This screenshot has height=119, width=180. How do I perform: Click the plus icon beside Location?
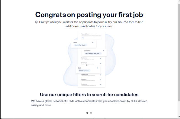tap(104, 51)
